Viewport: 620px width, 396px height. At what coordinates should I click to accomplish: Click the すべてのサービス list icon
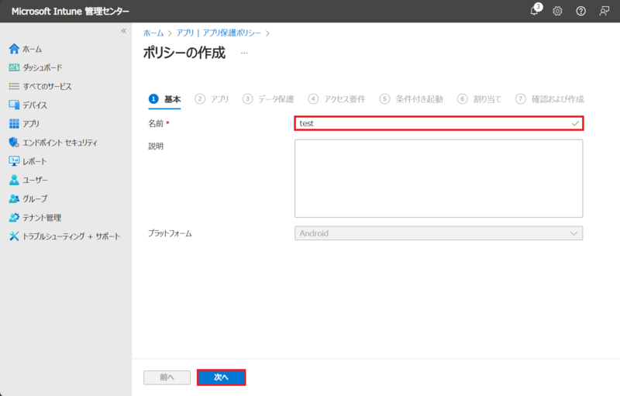(x=14, y=86)
